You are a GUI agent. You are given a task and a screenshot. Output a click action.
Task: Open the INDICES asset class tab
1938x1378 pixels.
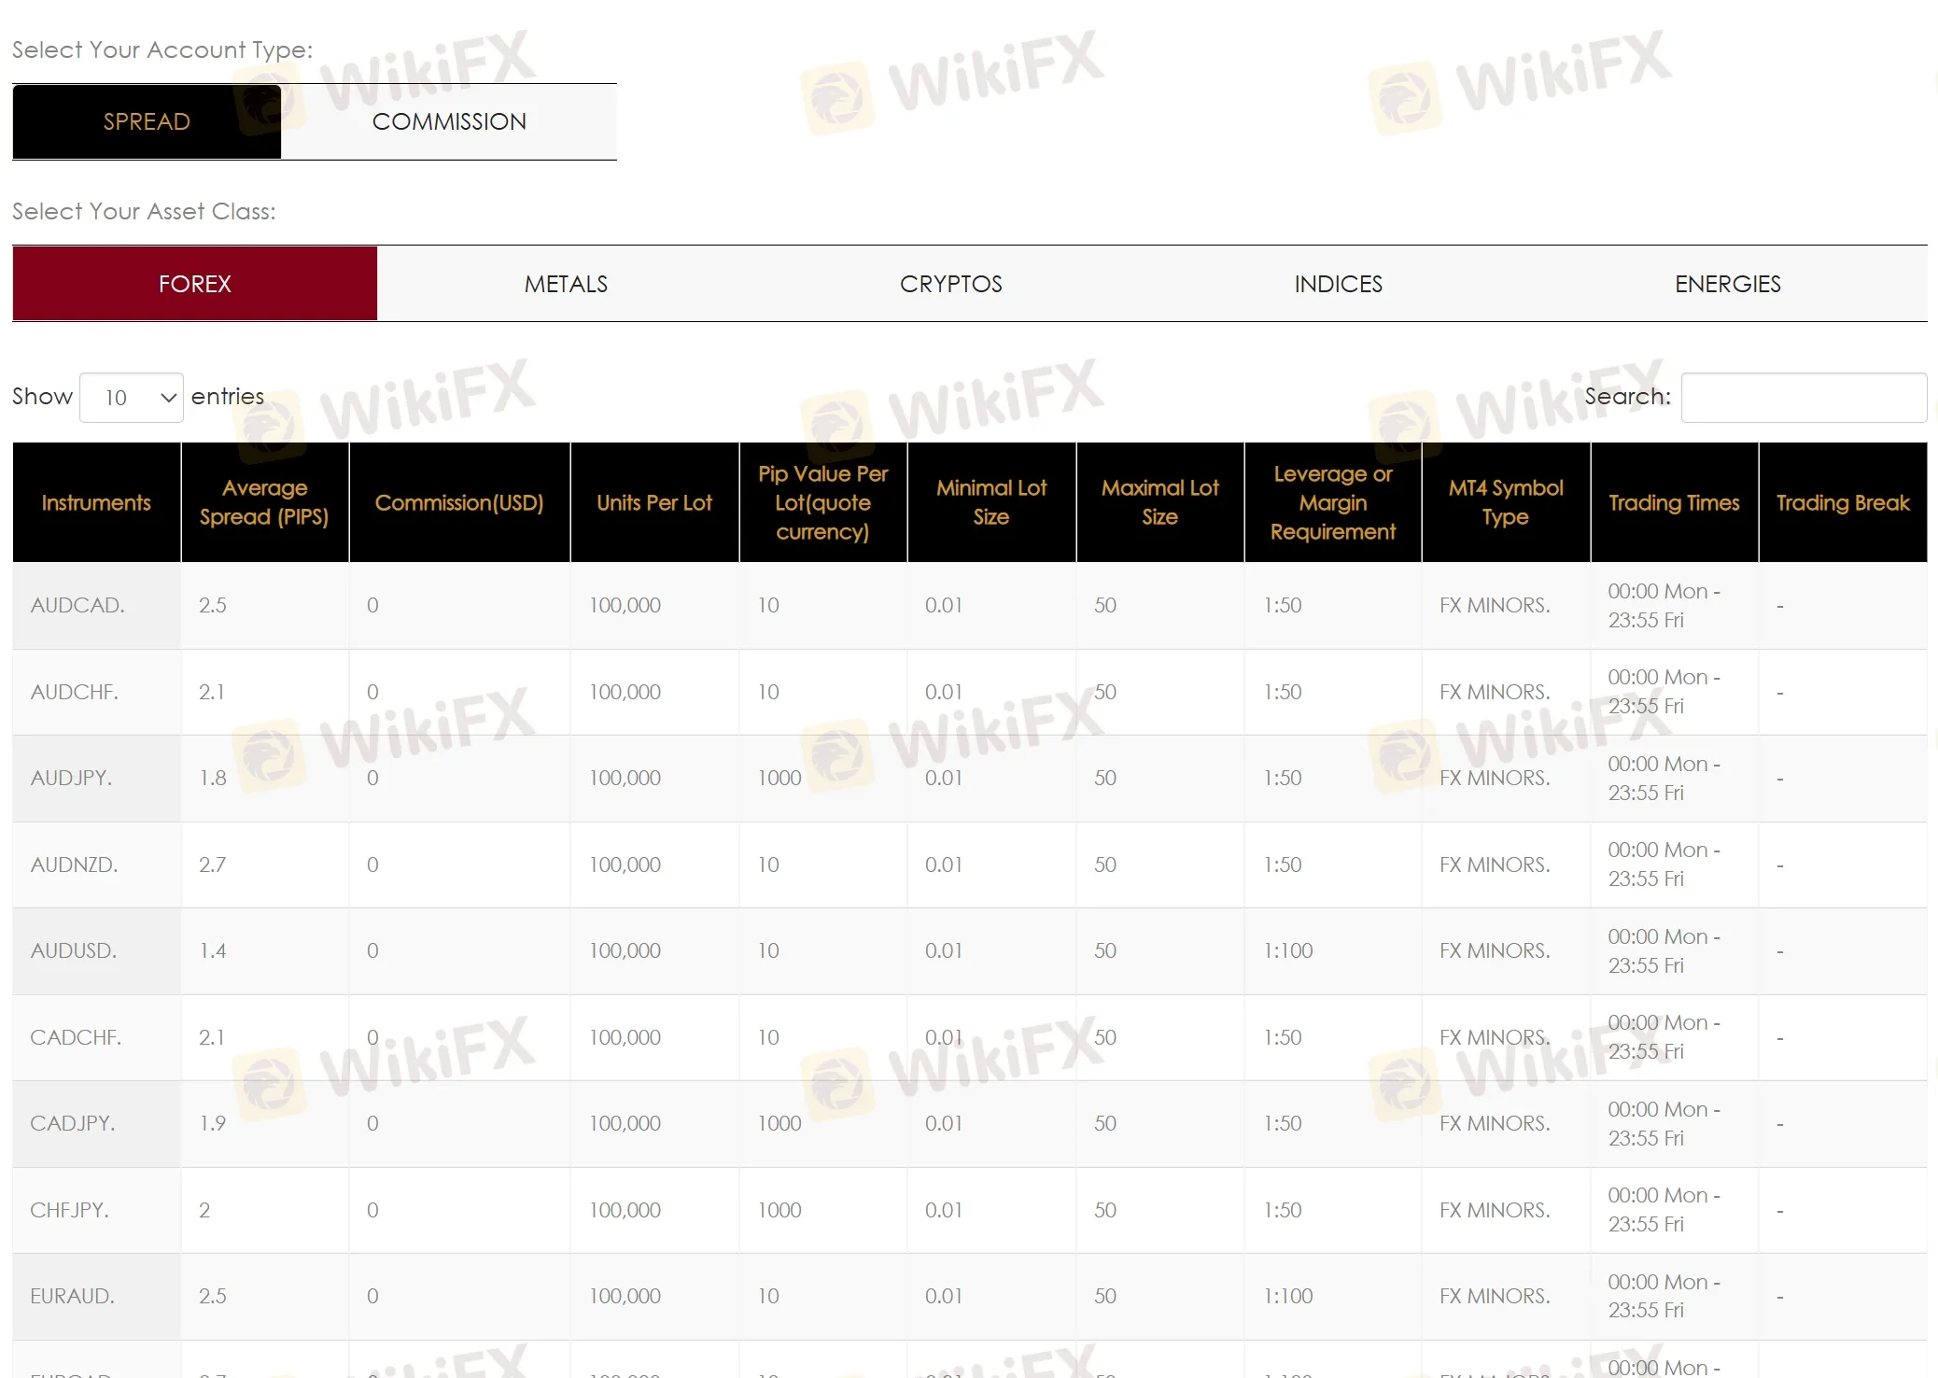1338,284
